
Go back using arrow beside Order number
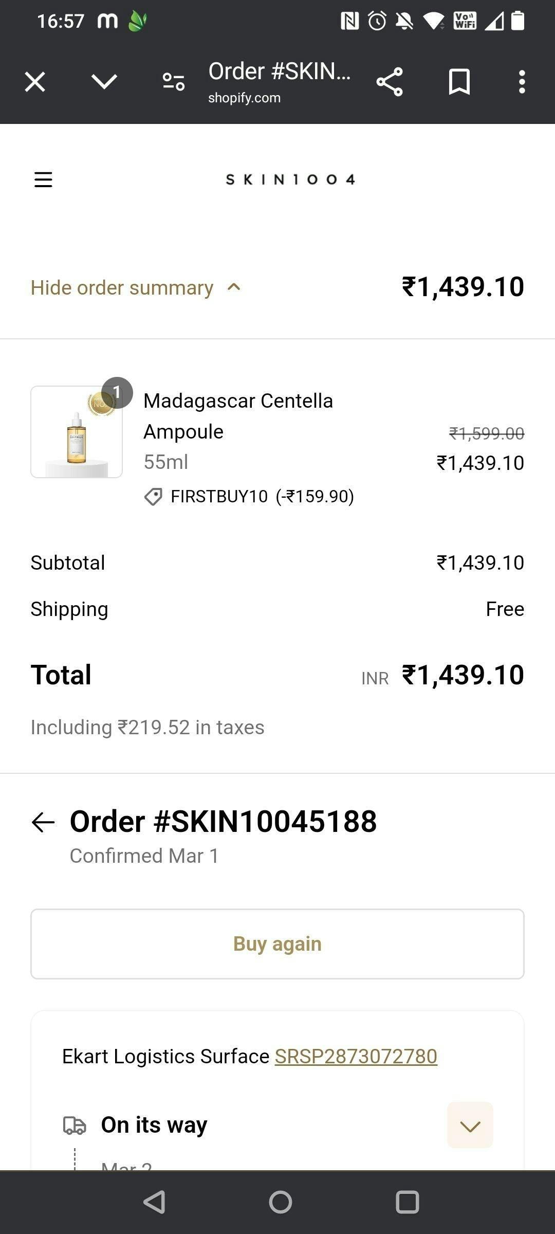point(43,822)
